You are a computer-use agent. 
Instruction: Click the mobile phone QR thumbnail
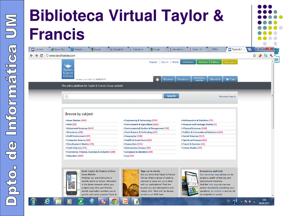71,183
